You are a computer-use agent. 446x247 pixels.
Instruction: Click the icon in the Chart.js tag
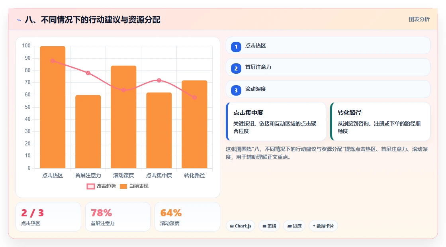[x=232, y=226]
